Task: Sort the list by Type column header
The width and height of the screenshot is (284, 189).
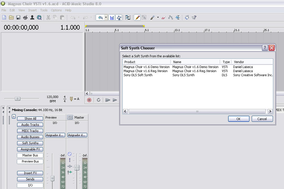Action: [226, 62]
